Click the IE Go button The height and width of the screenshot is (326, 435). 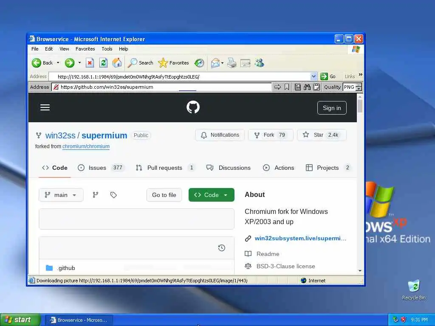328,76
